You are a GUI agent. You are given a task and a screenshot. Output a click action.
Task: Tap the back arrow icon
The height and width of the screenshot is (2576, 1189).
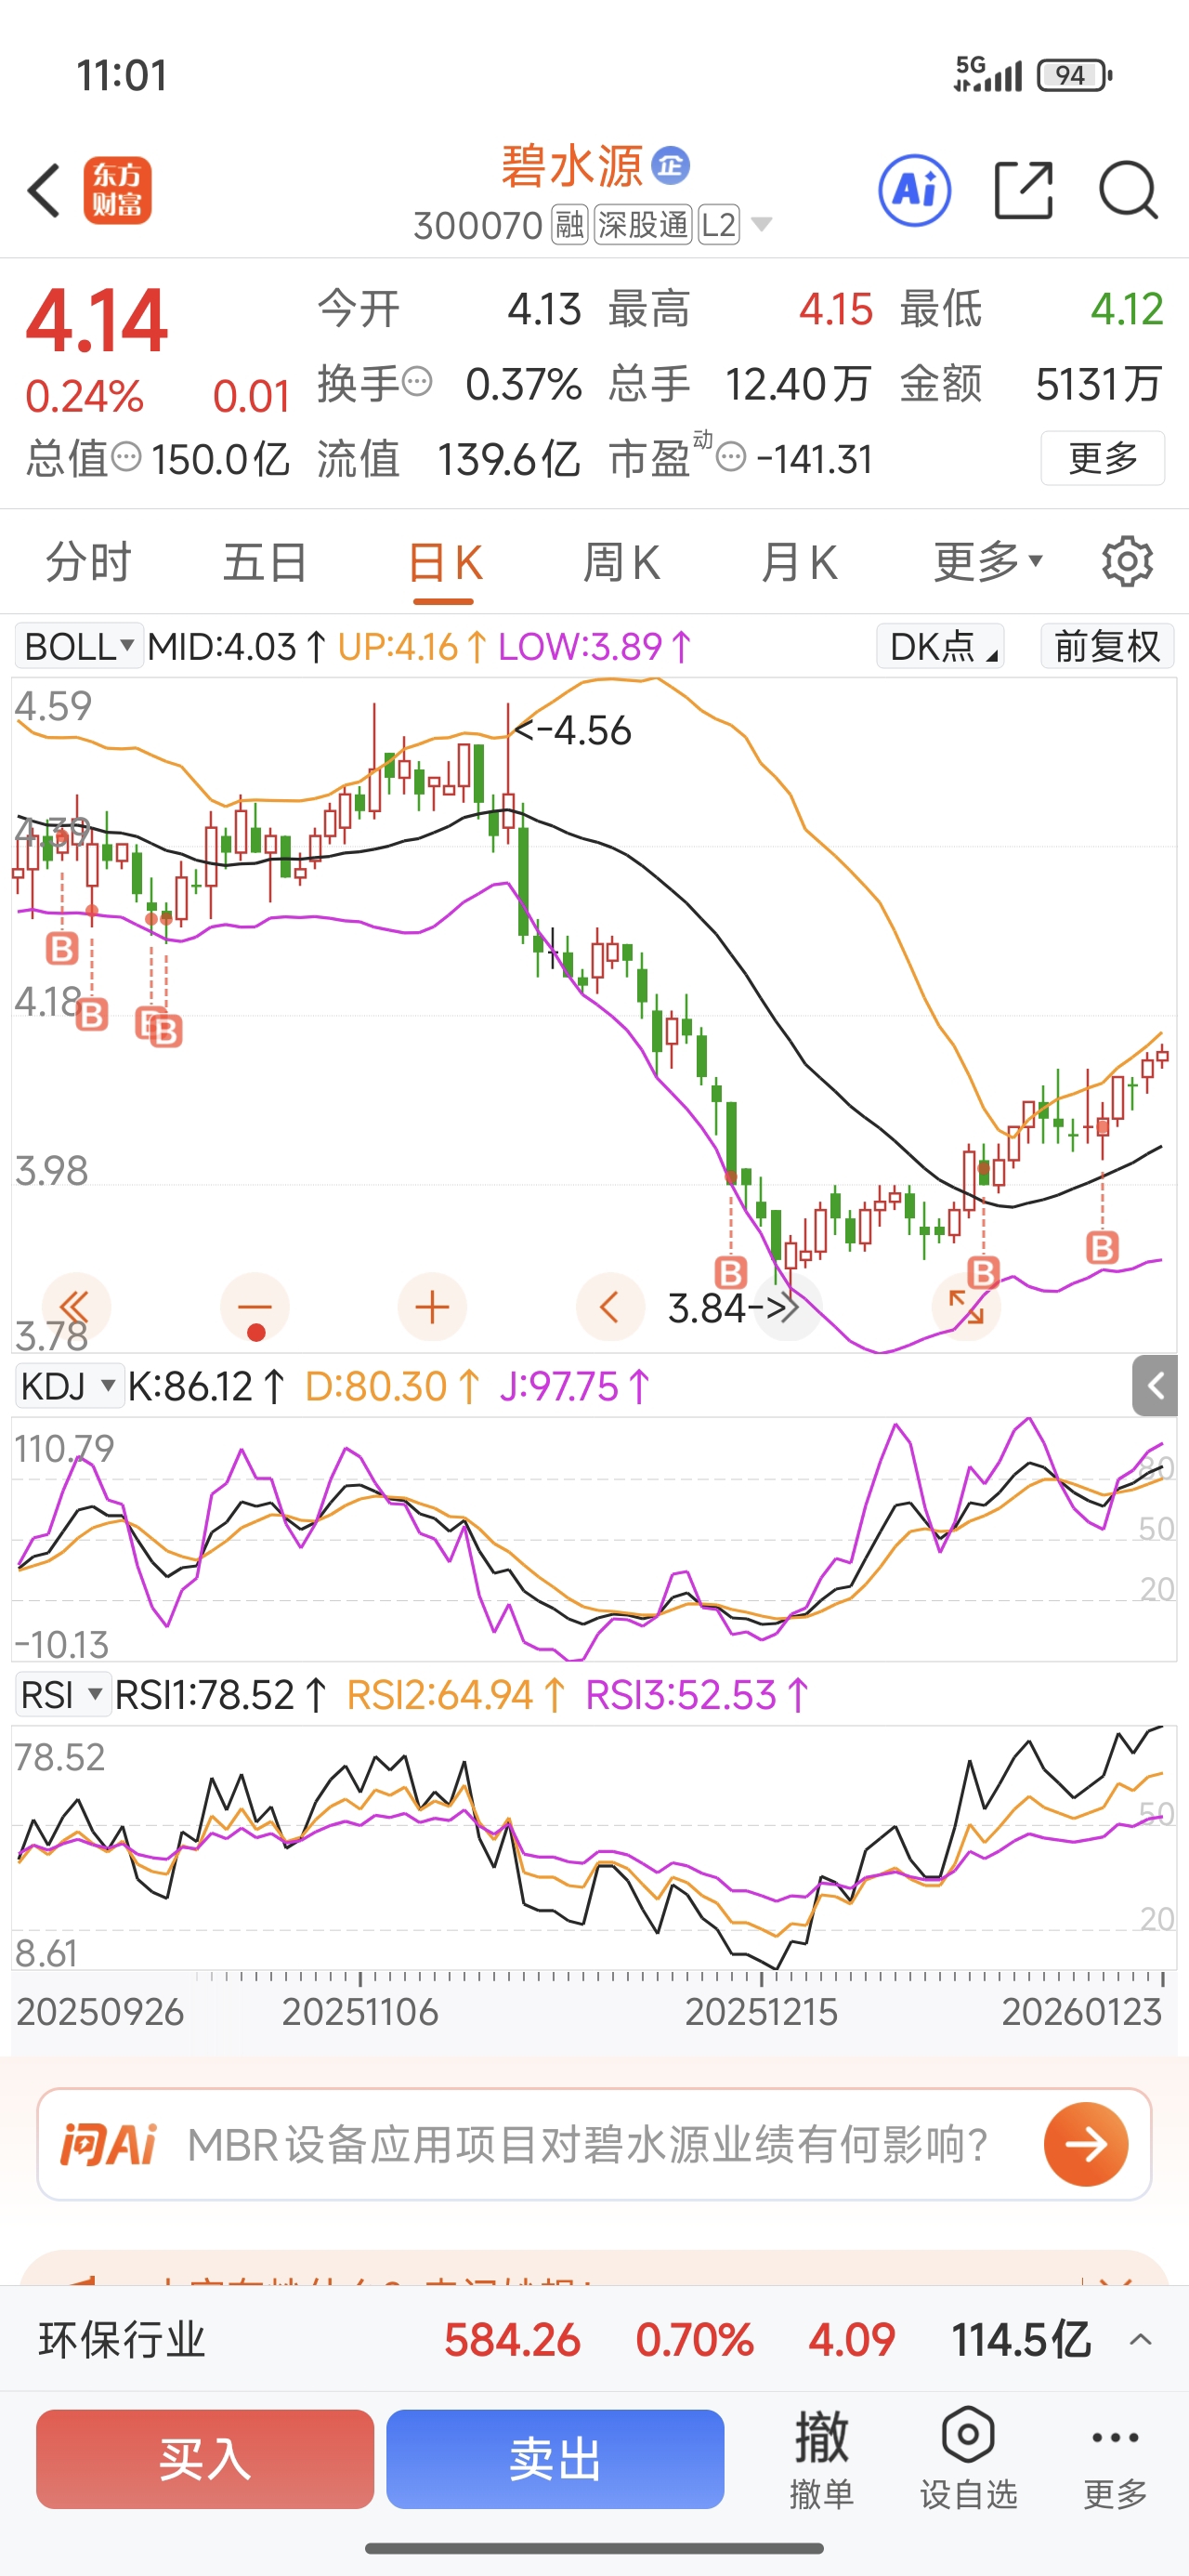pyautogui.click(x=44, y=190)
